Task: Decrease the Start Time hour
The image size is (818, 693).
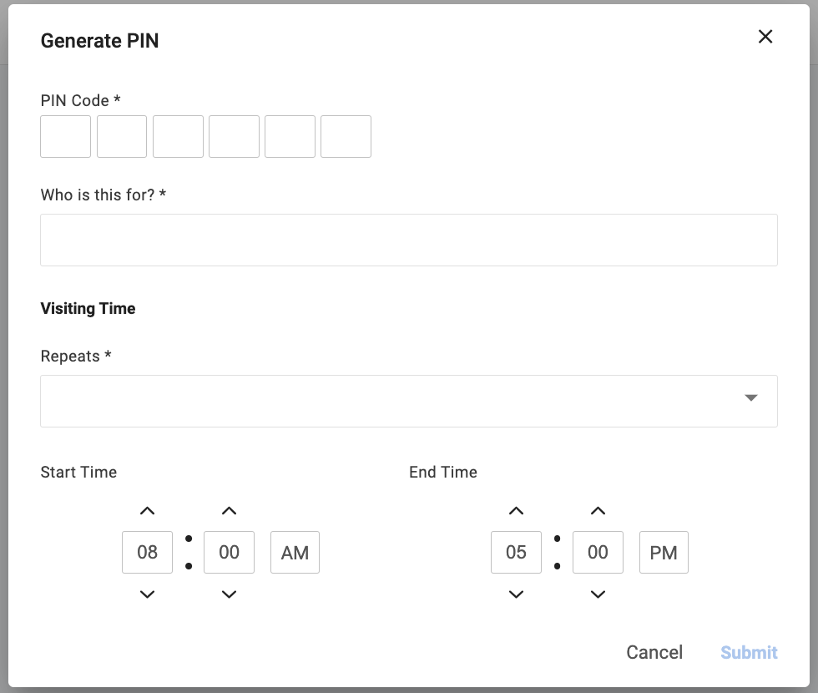Action: [x=147, y=594]
